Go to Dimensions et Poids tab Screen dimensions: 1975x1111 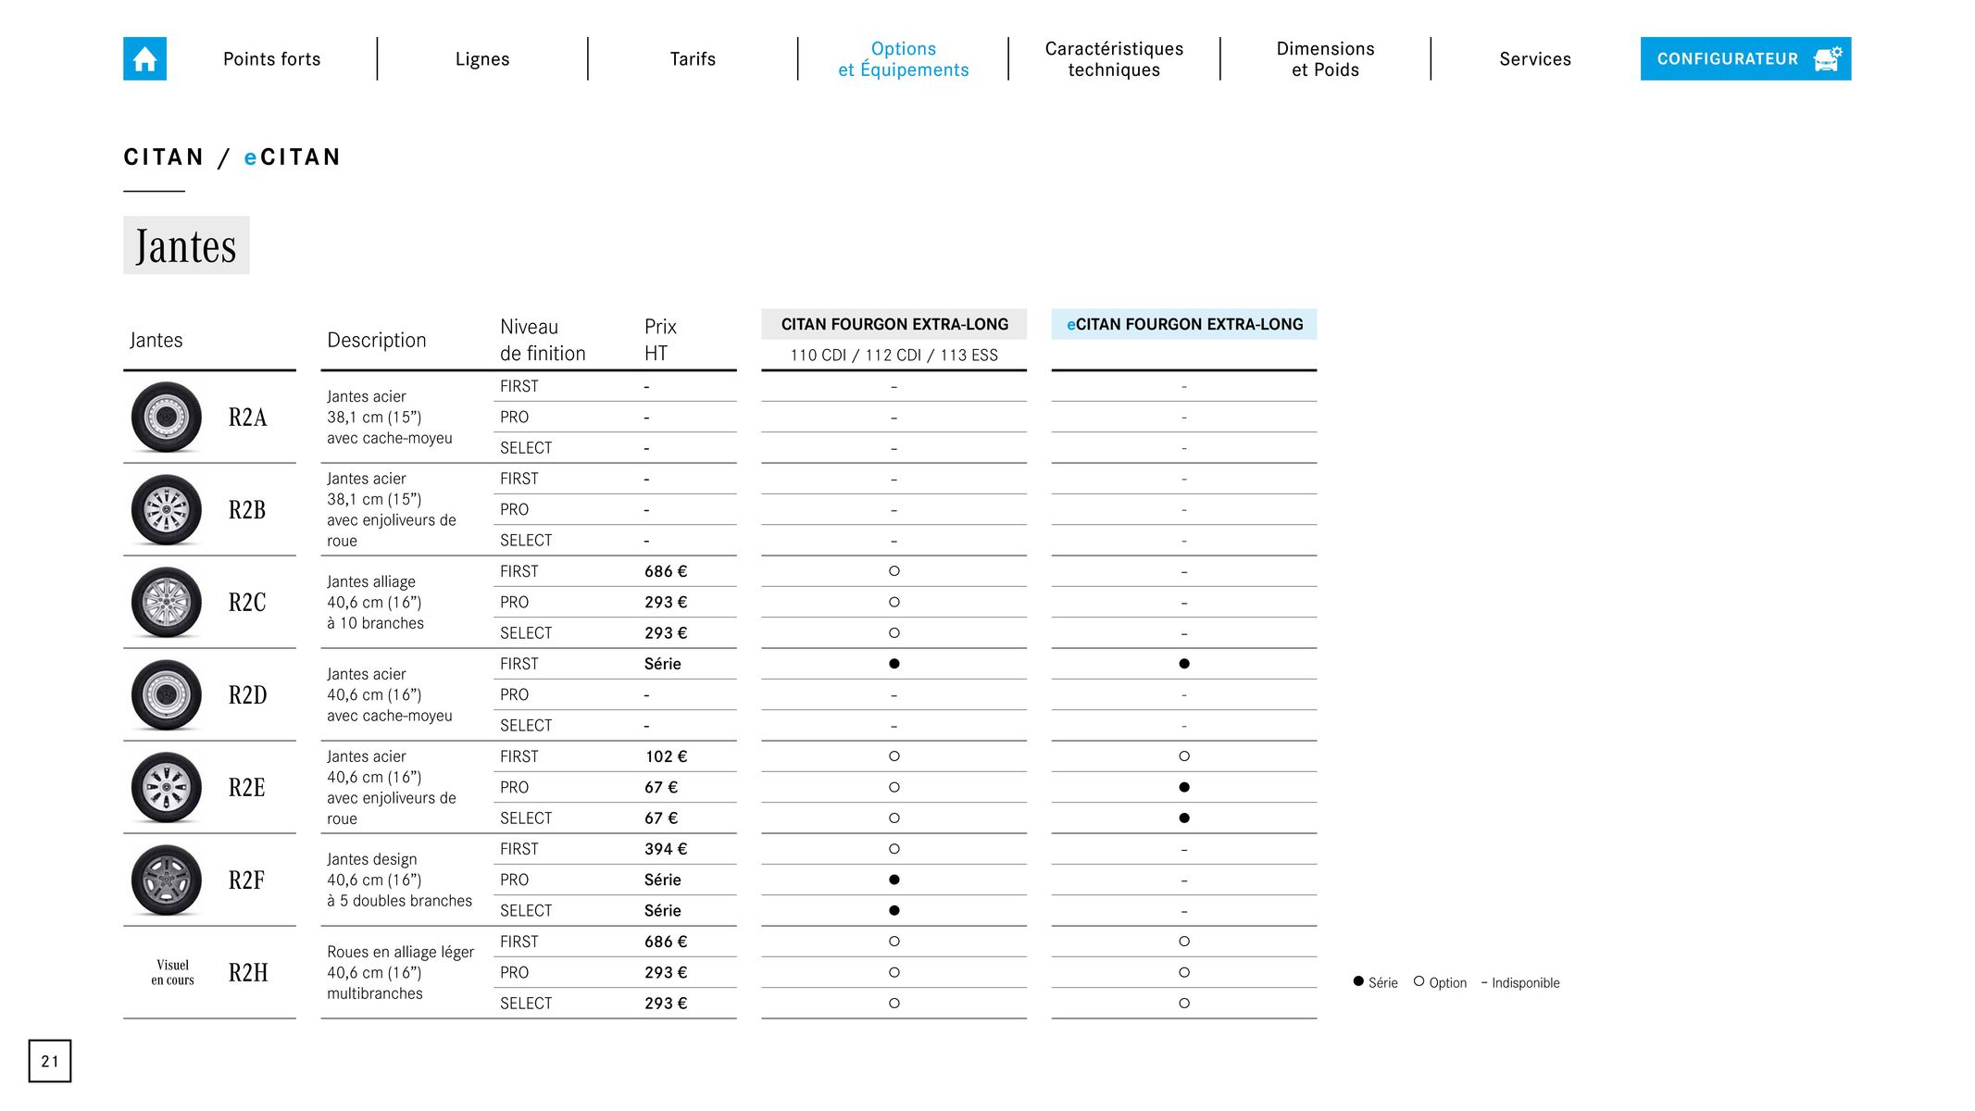click(1325, 59)
